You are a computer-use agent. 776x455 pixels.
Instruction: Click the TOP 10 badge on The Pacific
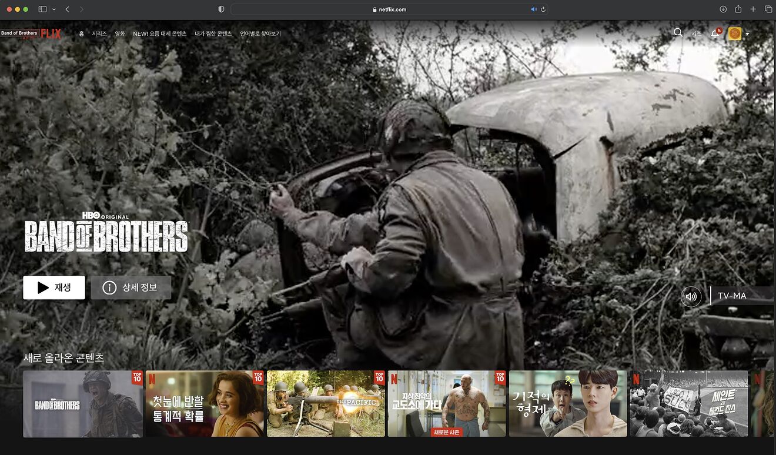(379, 377)
